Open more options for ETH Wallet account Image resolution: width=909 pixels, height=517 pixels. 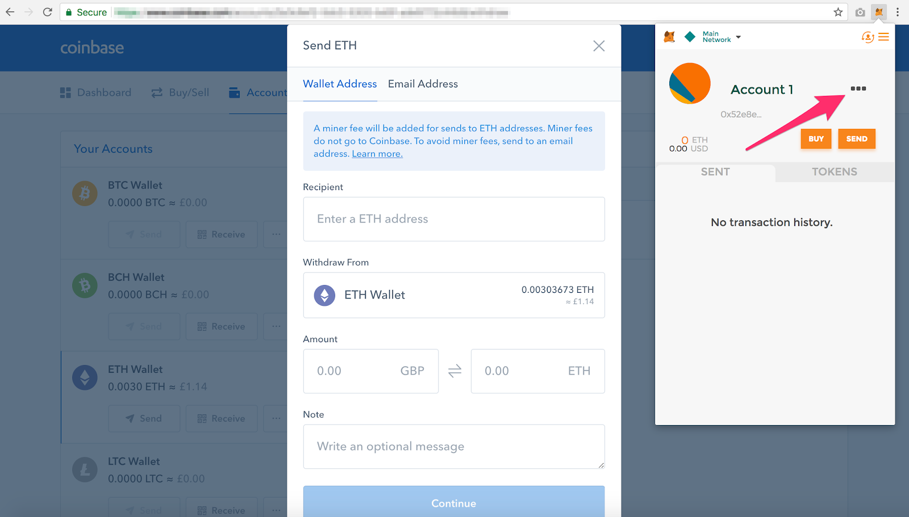276,418
